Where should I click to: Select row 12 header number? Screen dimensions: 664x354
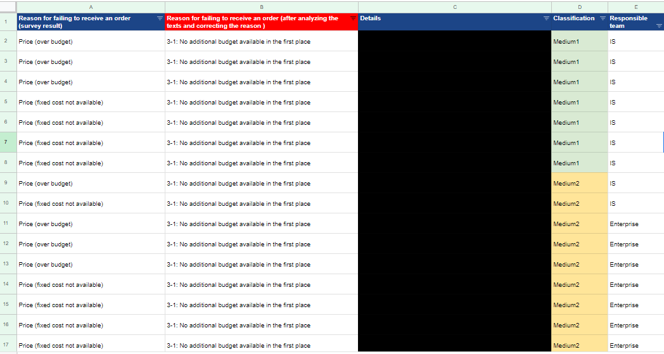coord(8,244)
